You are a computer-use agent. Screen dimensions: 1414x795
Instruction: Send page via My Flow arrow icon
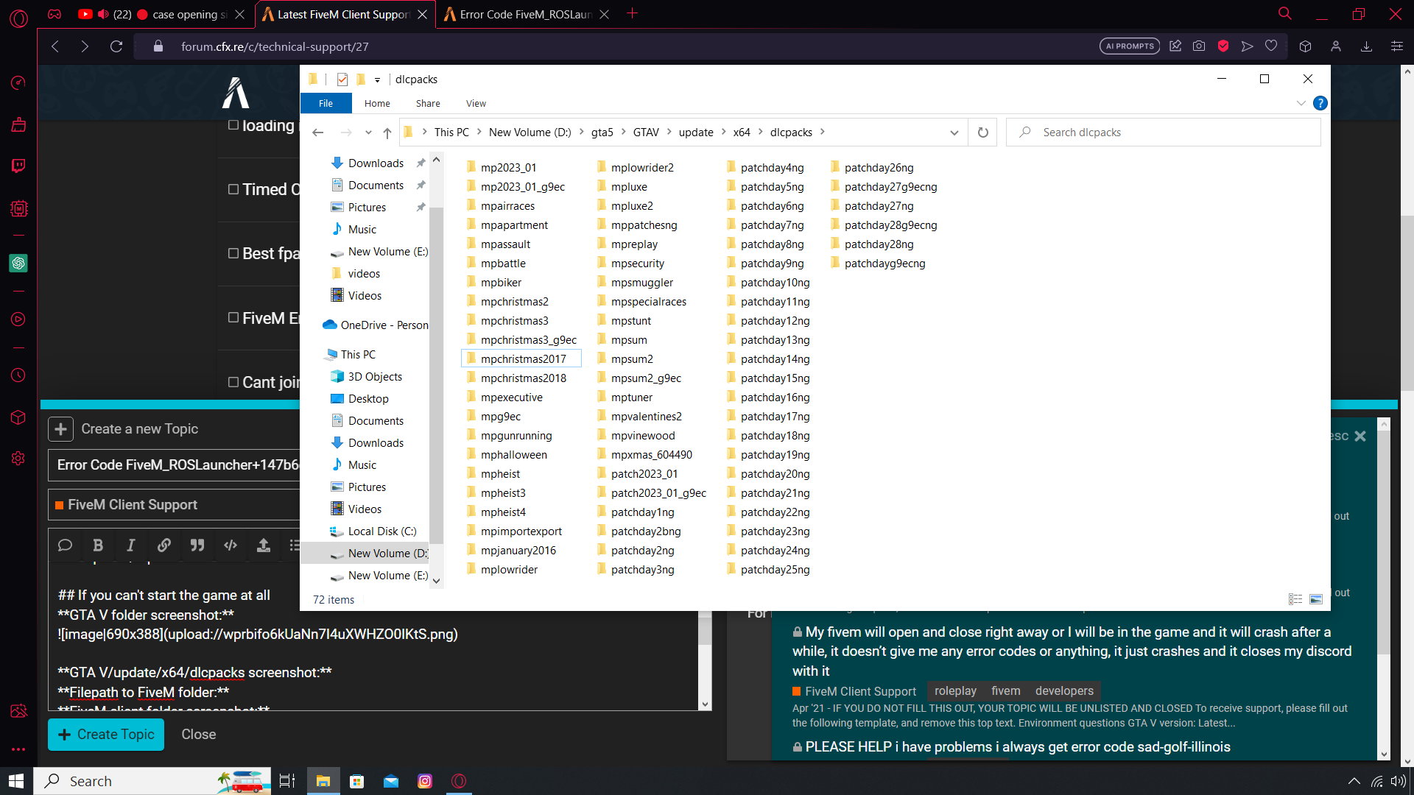pyautogui.click(x=1247, y=46)
